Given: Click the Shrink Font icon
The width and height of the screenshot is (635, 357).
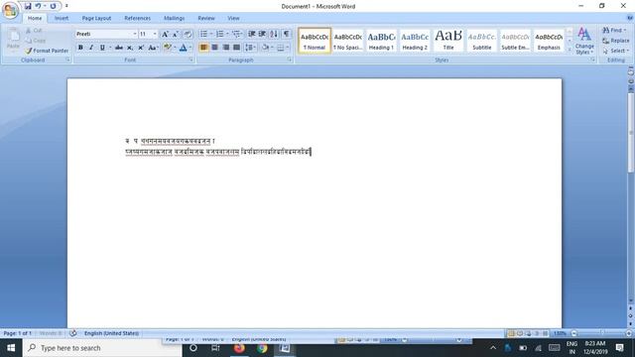Looking at the screenshot, I should 176,34.
